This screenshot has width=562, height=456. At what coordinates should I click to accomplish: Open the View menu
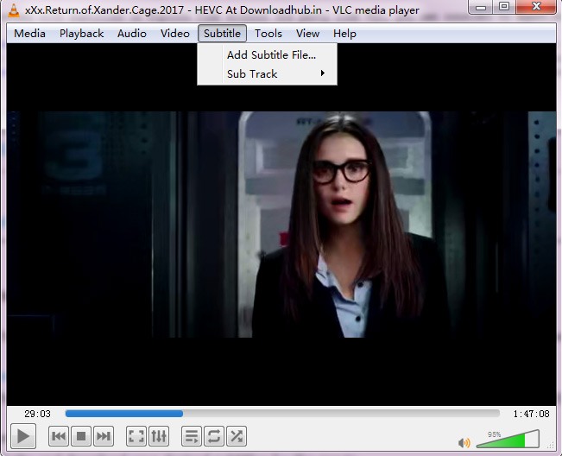[x=307, y=34]
